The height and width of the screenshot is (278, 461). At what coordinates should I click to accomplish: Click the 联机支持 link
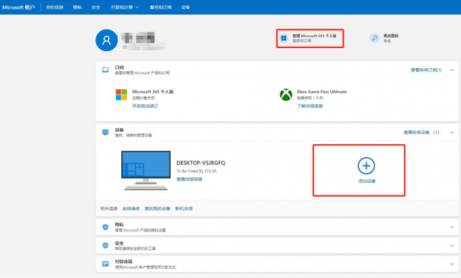pos(184,208)
